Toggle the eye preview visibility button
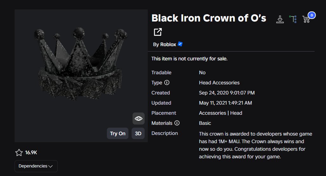The width and height of the screenshot is (326, 176). 139,118
